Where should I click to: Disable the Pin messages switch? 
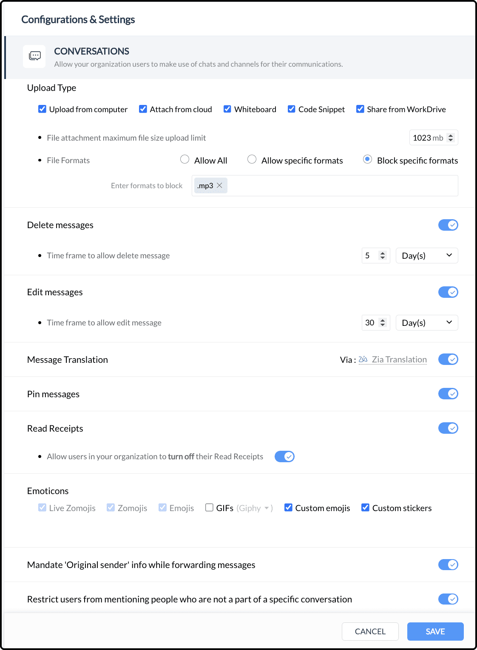click(448, 394)
